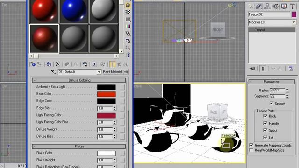Open the Teapot02 object color swatch
Viewport: 299px width, 168px height.
point(293,14)
